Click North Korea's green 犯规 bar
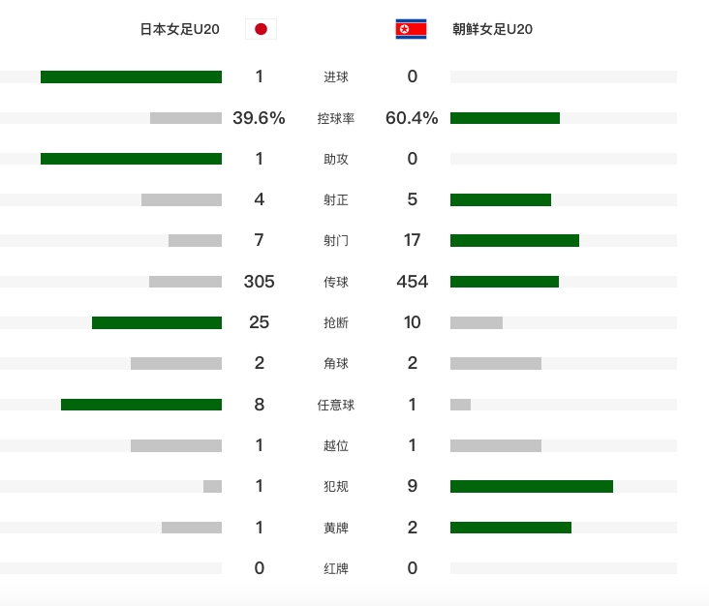The height and width of the screenshot is (606, 709). pyautogui.click(x=531, y=486)
